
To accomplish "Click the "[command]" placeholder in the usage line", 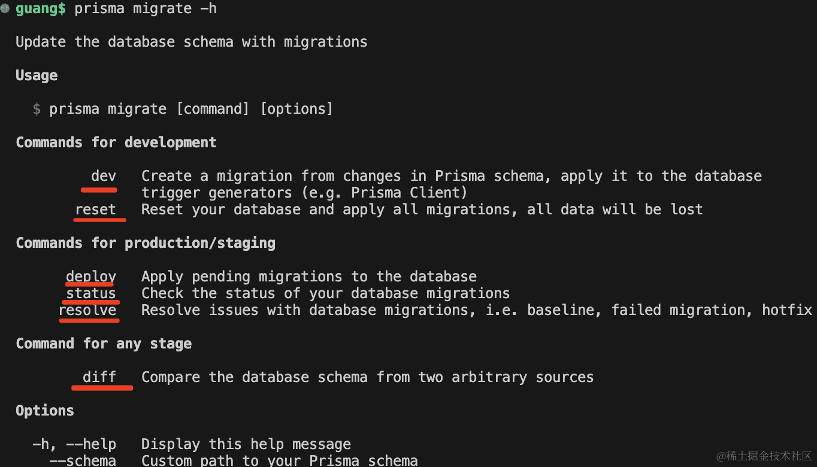I will click(212, 109).
